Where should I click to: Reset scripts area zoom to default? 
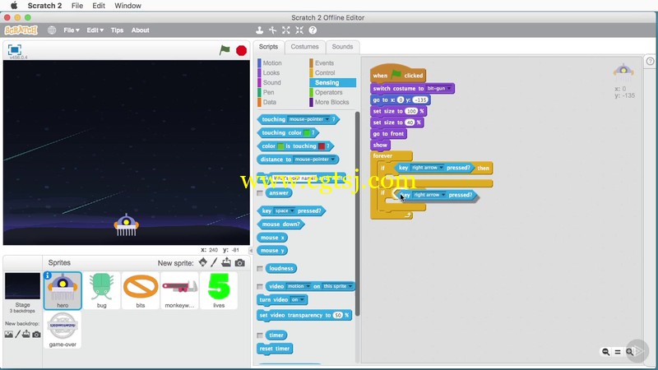[x=618, y=352]
